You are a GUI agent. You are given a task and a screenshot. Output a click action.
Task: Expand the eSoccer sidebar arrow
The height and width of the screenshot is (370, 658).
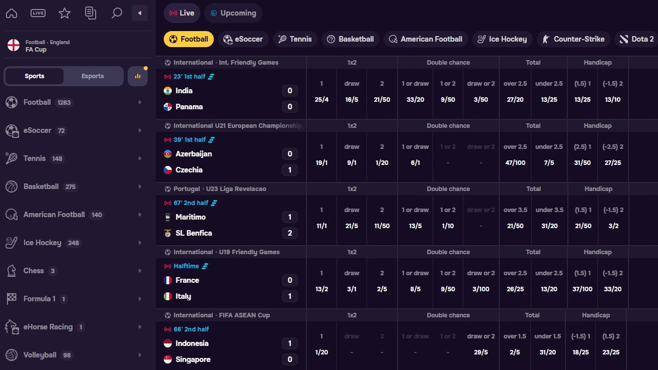click(140, 130)
